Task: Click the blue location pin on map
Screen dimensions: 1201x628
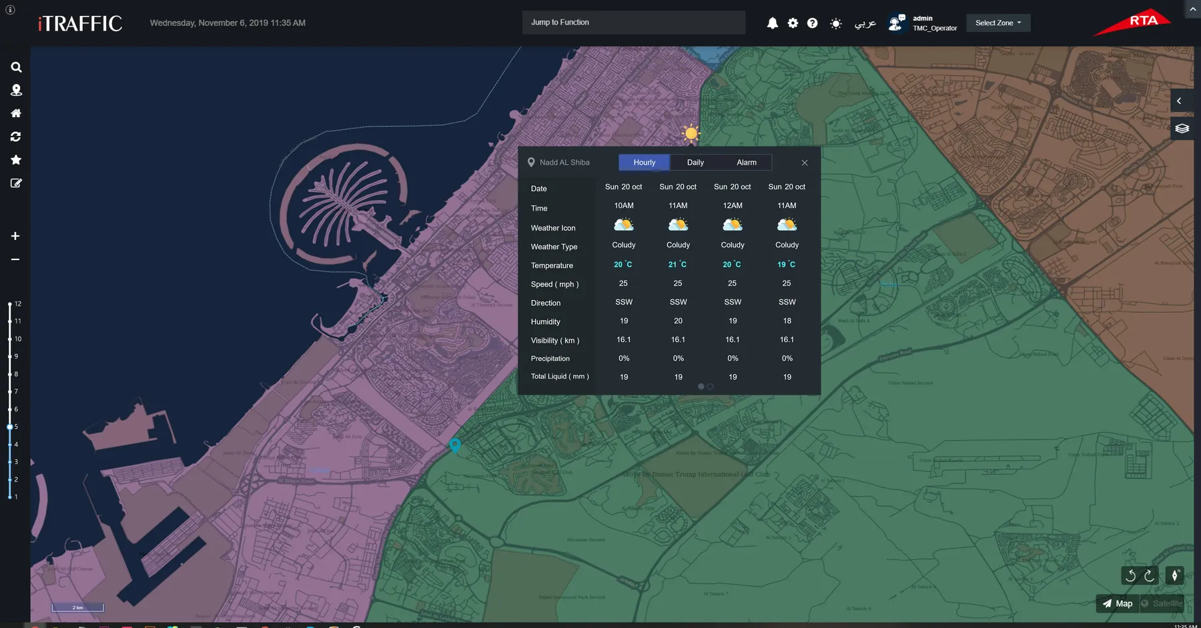Action: (455, 445)
